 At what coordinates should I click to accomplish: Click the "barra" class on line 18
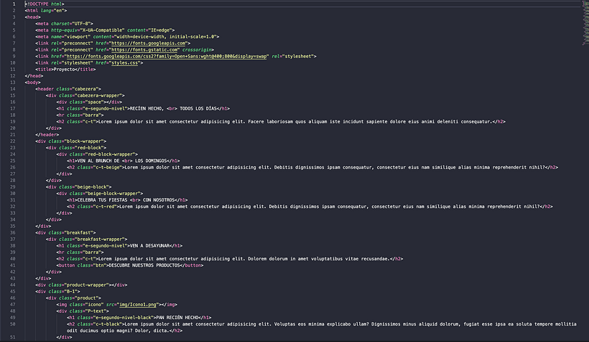[x=92, y=115]
